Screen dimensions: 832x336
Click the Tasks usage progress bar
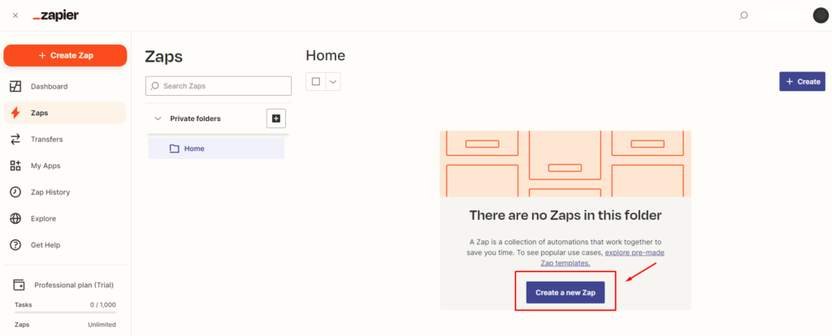pyautogui.click(x=65, y=312)
